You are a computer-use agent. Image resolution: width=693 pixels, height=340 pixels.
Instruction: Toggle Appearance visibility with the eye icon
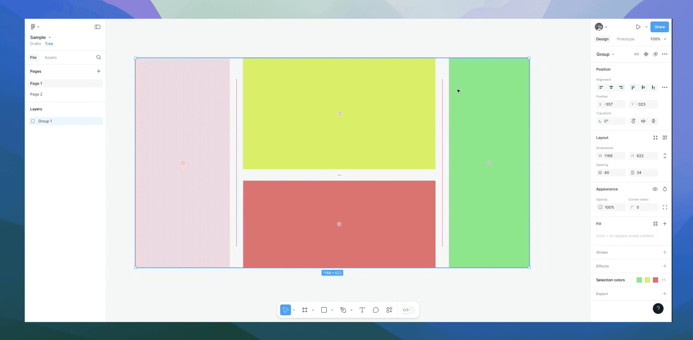pyautogui.click(x=655, y=189)
